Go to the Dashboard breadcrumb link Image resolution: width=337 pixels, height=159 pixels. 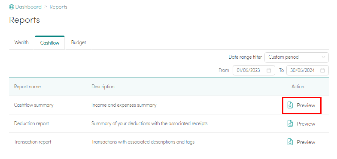[x=28, y=7]
